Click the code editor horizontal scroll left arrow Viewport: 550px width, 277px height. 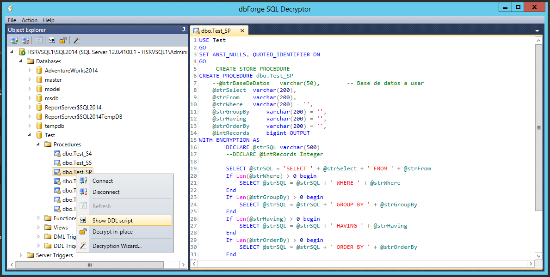(195, 264)
